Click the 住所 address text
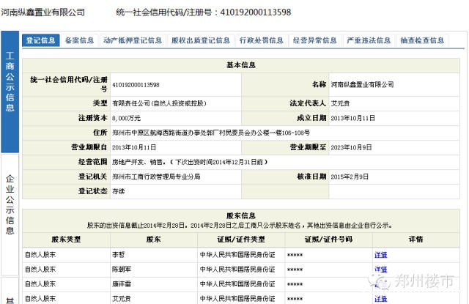The width and height of the screenshot is (469, 304). pos(211,133)
